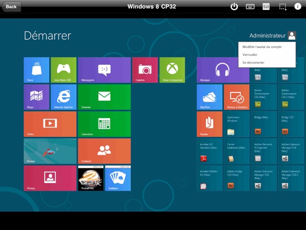Show the keyboard via toolbar icon
306x230 pixels.
point(250,7)
